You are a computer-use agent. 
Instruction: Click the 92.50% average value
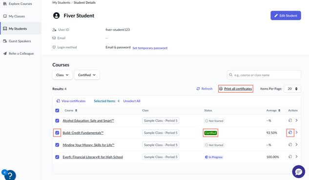click(271, 133)
